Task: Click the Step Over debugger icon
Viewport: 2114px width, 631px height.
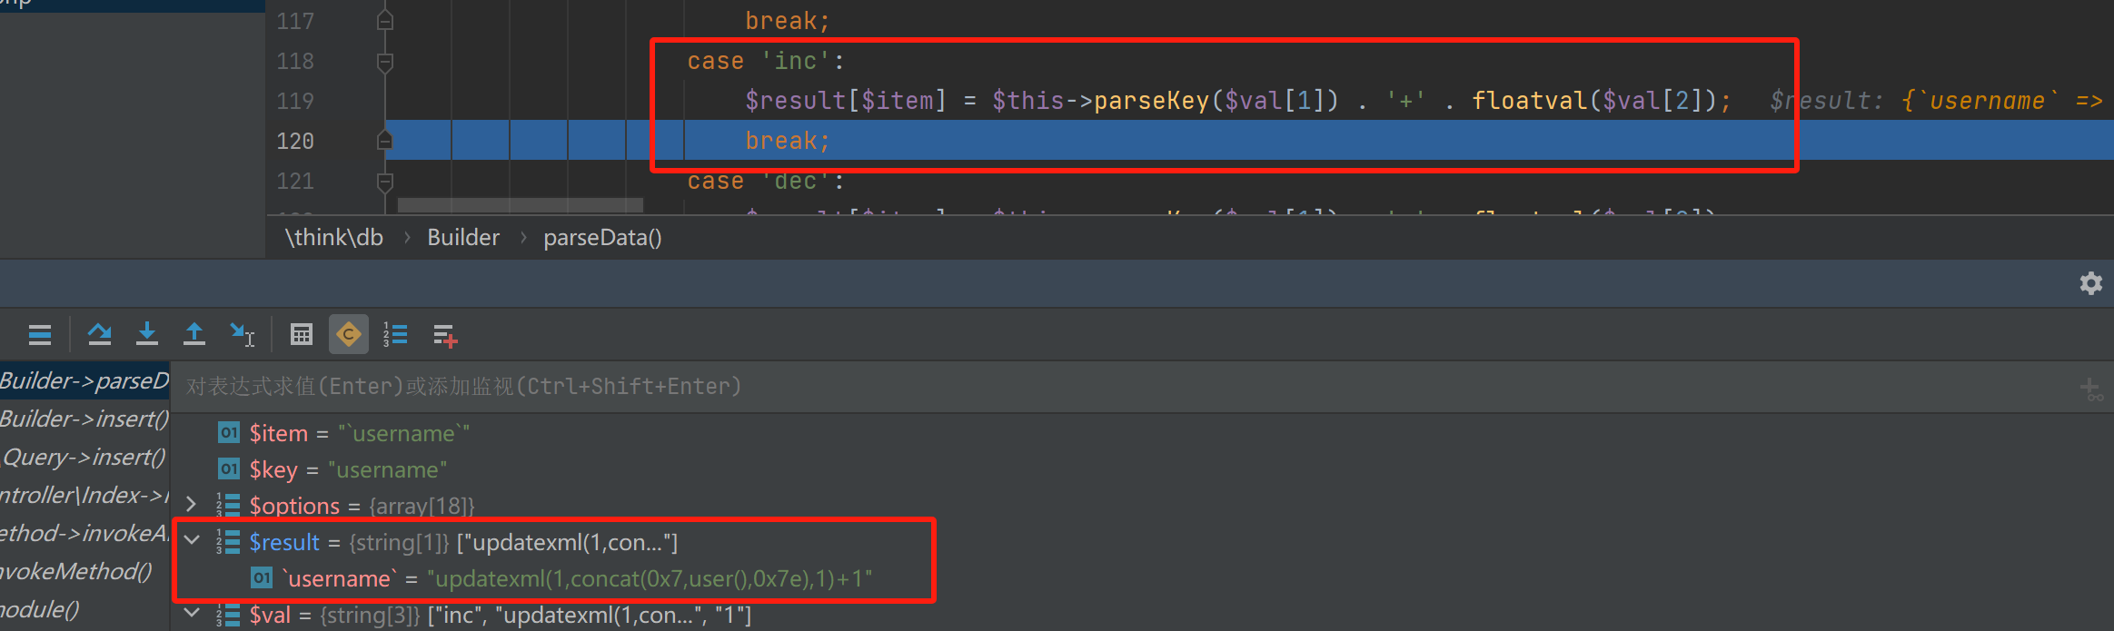Action: [x=99, y=335]
